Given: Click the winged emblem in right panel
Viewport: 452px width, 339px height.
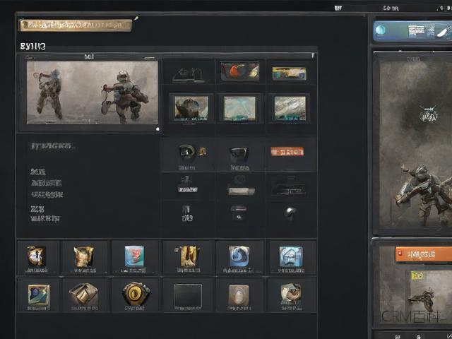Looking at the screenshot, I should pos(429,113).
